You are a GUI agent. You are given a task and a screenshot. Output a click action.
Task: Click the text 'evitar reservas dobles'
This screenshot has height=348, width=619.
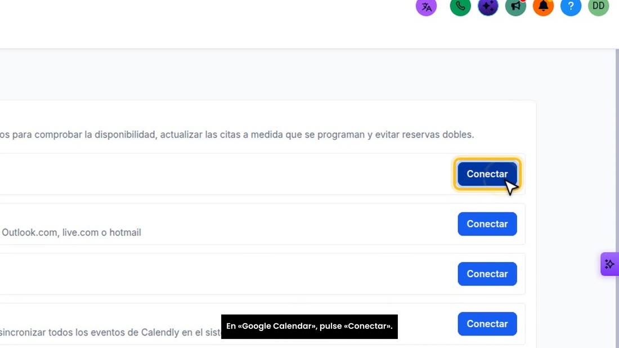424,135
